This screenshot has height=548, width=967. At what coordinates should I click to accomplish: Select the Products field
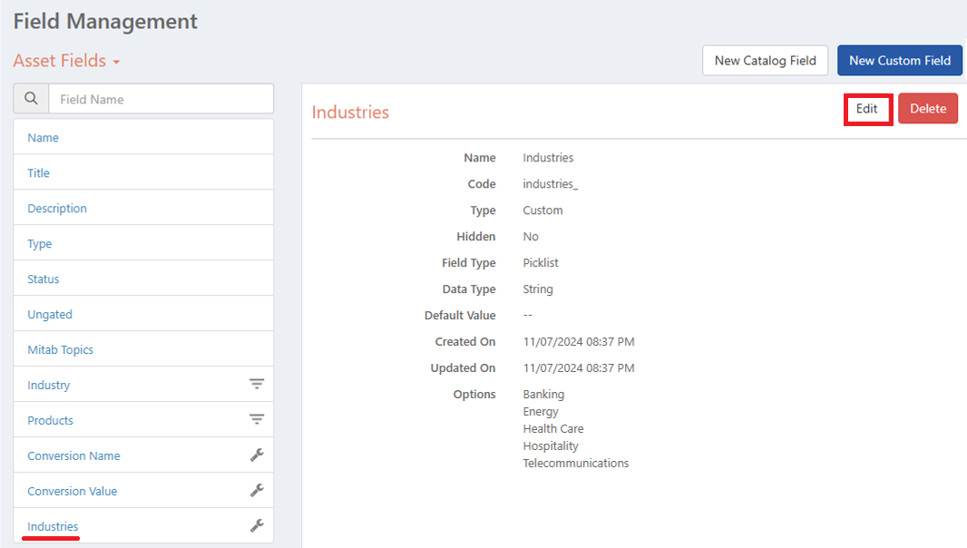(143, 420)
